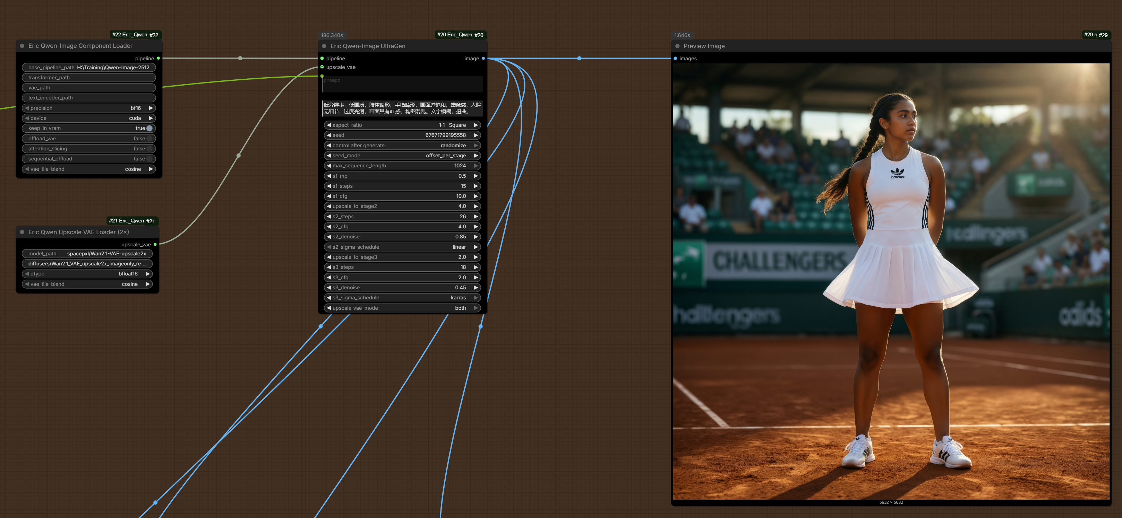This screenshot has width=1122, height=518.
Task: Click the s3_denoise 0.45 value
Action: [x=460, y=288]
